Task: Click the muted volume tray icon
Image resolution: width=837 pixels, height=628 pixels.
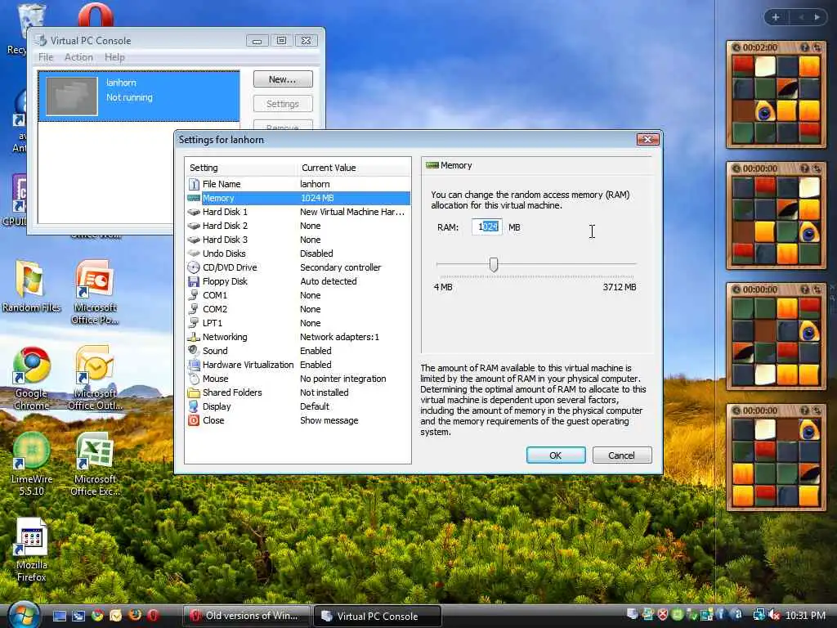Action: 774,616
